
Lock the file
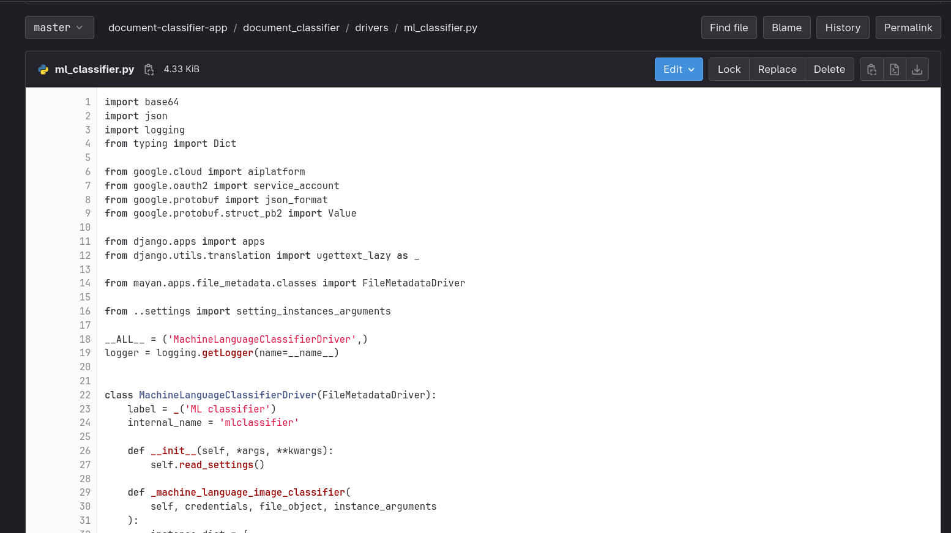point(729,69)
